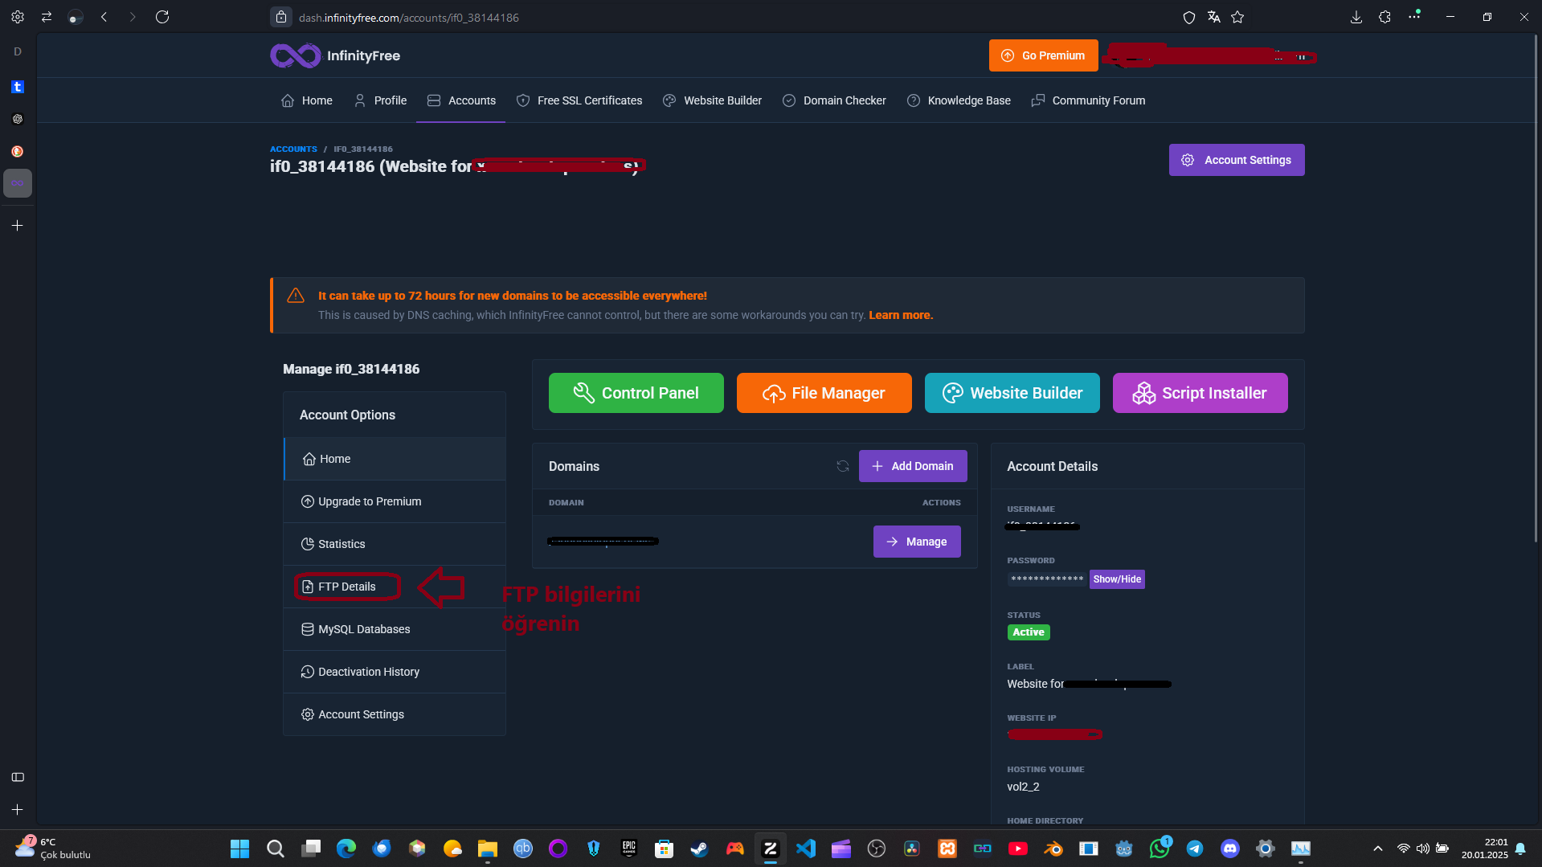The width and height of the screenshot is (1542, 867).
Task: Open Home in the top navigation
Action: 307,100
